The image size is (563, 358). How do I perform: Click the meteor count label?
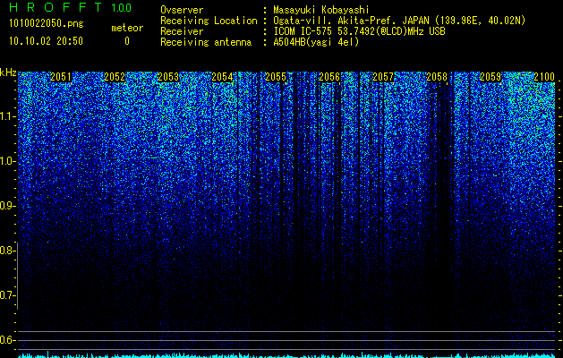pos(127,28)
